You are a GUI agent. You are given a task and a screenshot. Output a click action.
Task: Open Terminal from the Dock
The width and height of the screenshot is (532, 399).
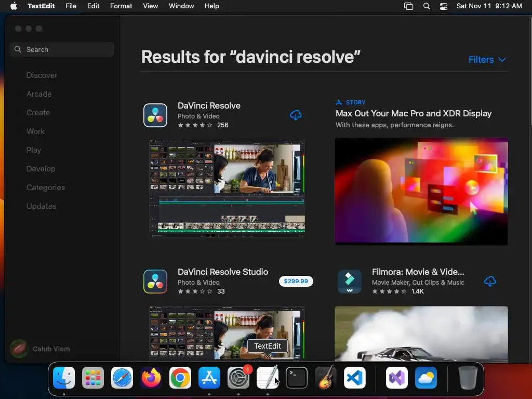297,378
